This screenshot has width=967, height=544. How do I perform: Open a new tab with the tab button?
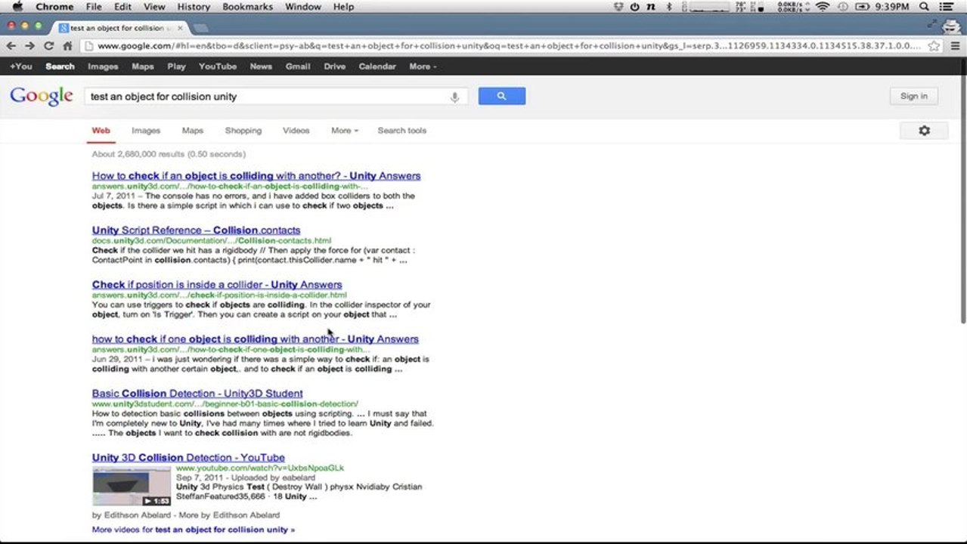coord(200,28)
